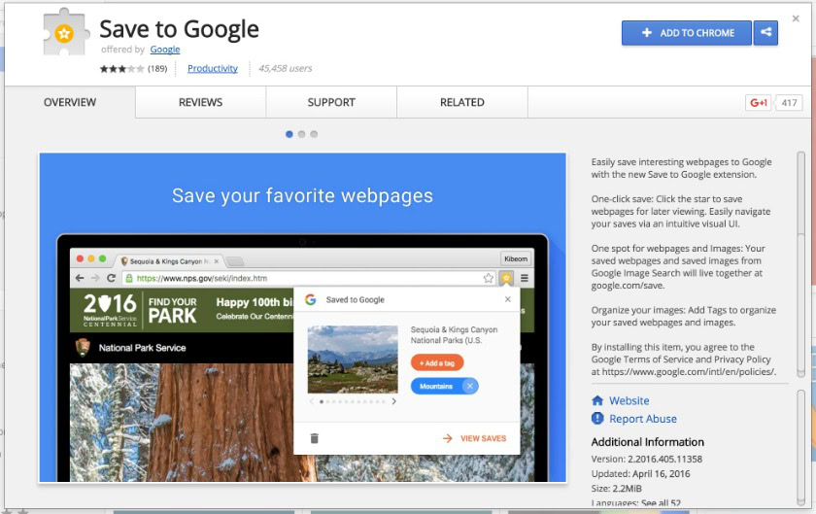This screenshot has width=816, height=514.
Task: Click the hamburger menu icon in the screenshot browser
Action: [x=525, y=278]
